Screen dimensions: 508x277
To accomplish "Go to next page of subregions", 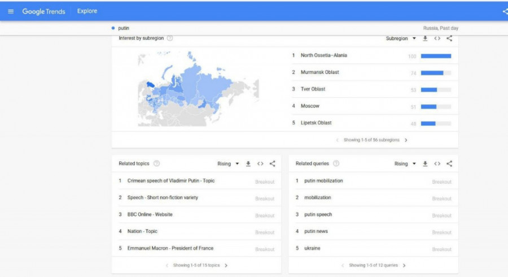I will 406,140.
